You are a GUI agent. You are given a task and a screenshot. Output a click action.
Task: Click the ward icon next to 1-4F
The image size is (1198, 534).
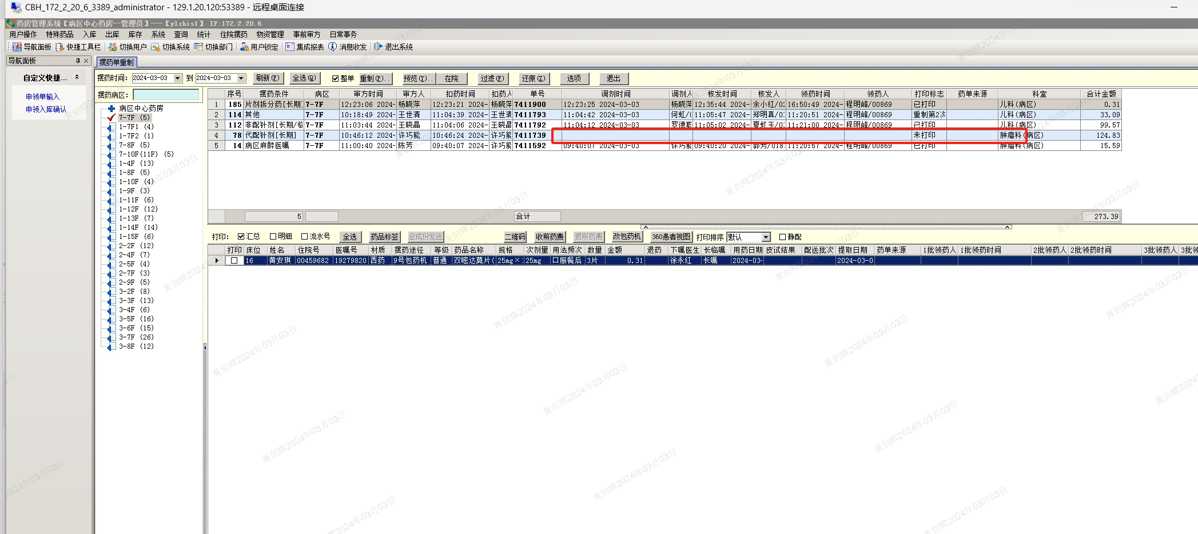pyautogui.click(x=112, y=164)
